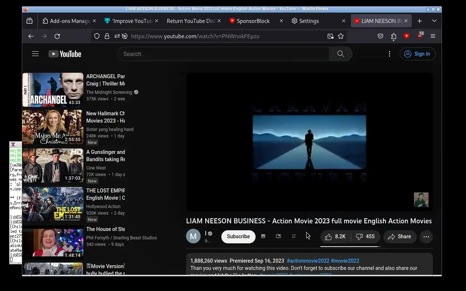The height and width of the screenshot is (291, 466).
Task: Click the search magnifier button
Action: (x=340, y=54)
